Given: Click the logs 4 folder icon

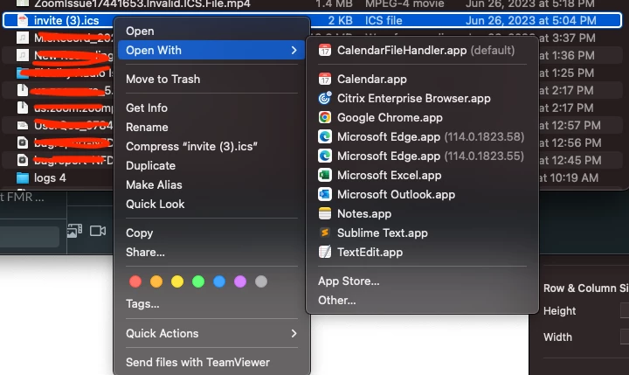Looking at the screenshot, I should (23, 177).
